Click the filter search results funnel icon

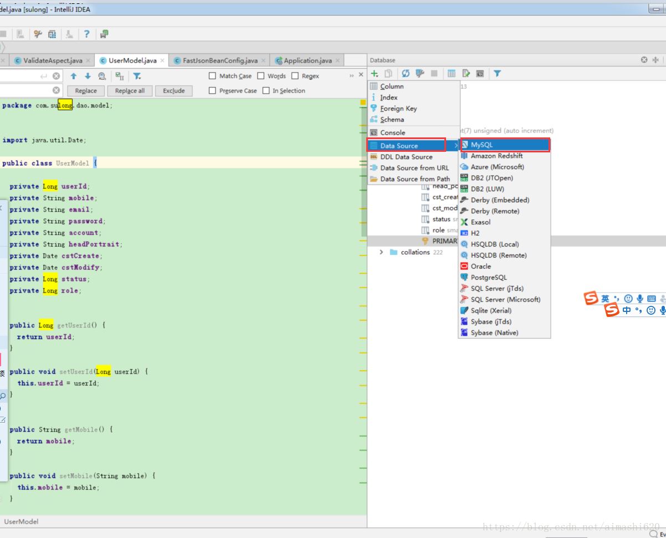click(x=137, y=76)
